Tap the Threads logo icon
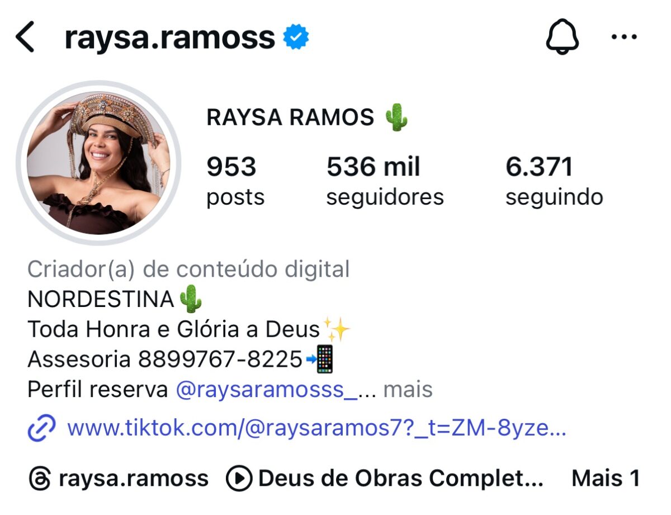Image resolution: width=671 pixels, height=515 pixels. click(40, 479)
